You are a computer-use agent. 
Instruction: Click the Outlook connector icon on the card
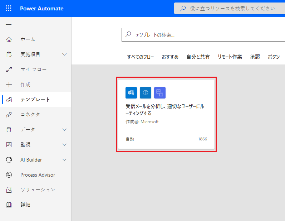coord(131,93)
